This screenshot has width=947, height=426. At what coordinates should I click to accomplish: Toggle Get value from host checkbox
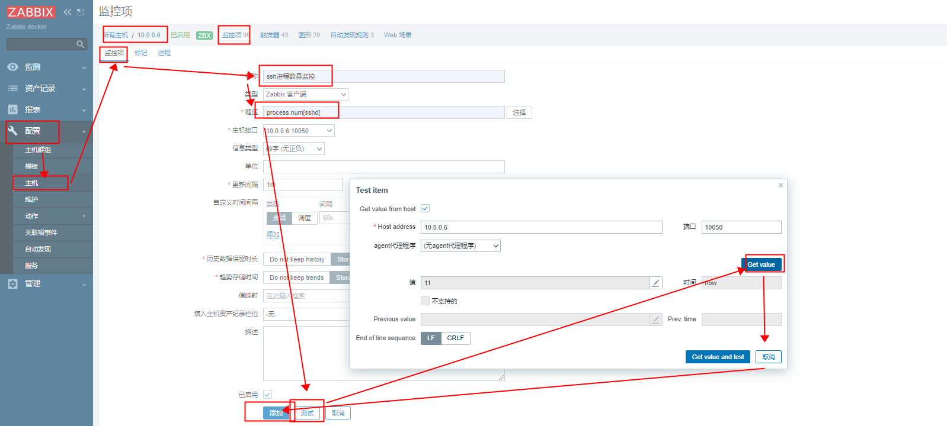[425, 208]
